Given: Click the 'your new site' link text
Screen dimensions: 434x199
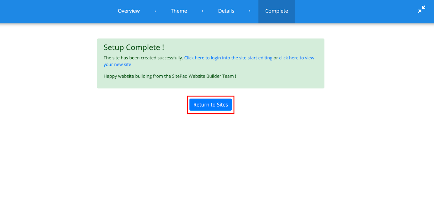Looking at the screenshot, I should pyautogui.click(x=117, y=65).
